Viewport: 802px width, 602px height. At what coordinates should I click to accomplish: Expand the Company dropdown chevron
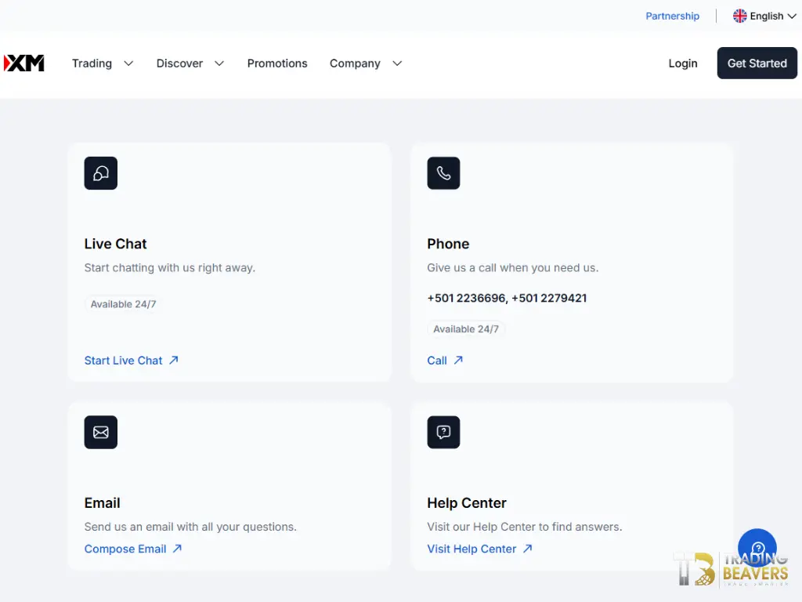(397, 63)
